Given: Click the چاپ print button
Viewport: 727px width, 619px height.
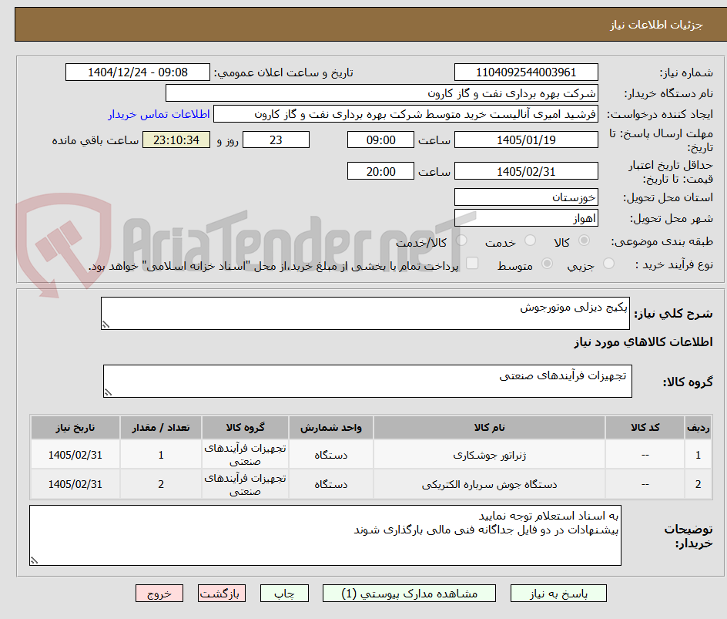Looking at the screenshot, I should 284,594.
